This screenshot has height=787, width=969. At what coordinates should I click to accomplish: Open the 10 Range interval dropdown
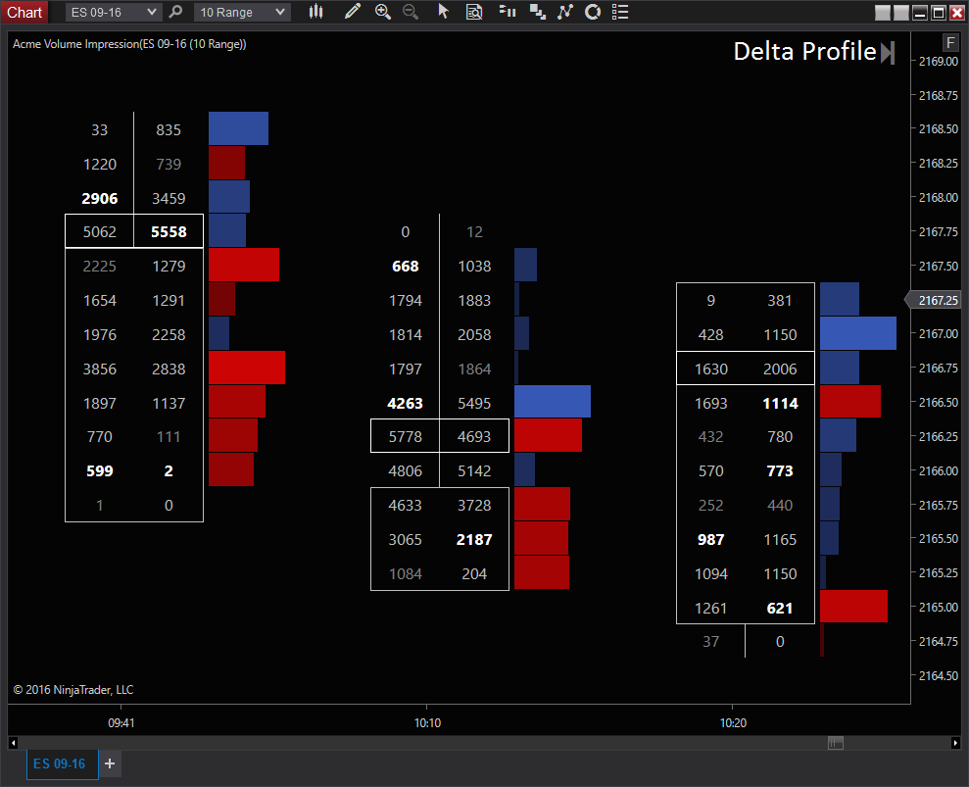coord(242,12)
